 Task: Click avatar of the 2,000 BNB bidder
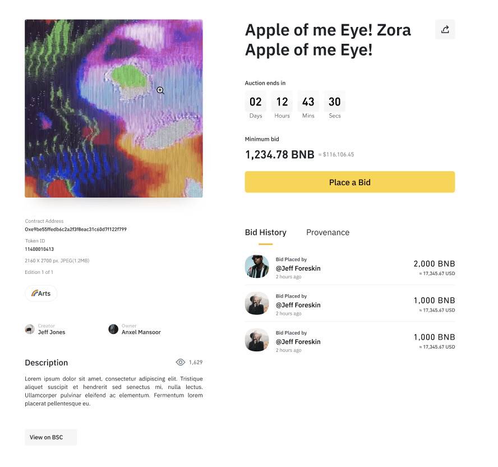point(257,267)
